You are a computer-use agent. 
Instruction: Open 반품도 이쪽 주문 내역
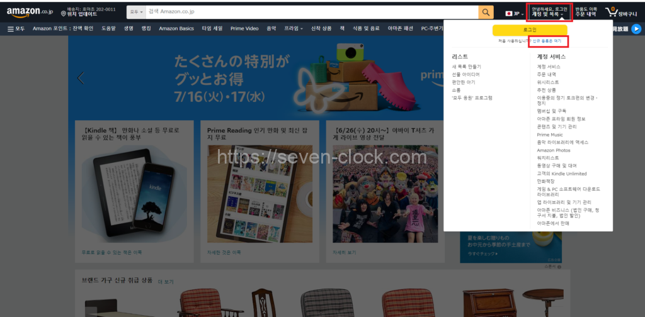(x=586, y=11)
